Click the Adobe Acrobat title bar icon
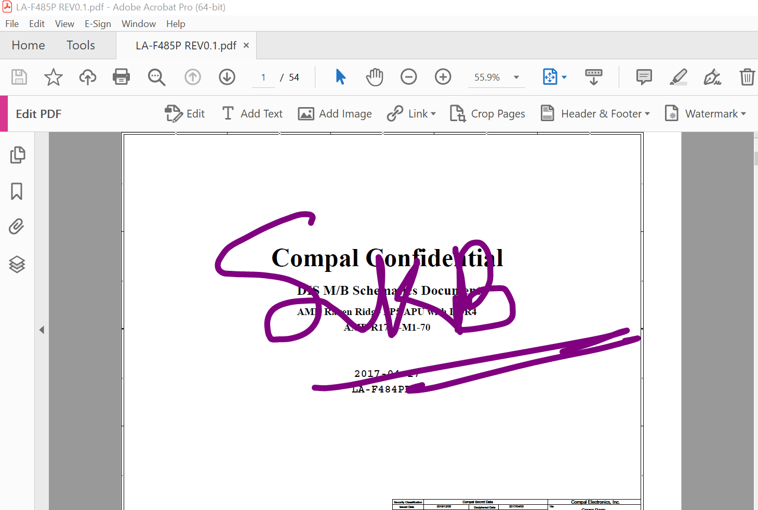The height and width of the screenshot is (510, 758). (7, 7)
